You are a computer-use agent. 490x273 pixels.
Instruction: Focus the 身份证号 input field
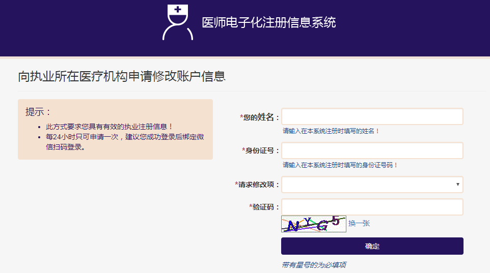tap(372, 150)
